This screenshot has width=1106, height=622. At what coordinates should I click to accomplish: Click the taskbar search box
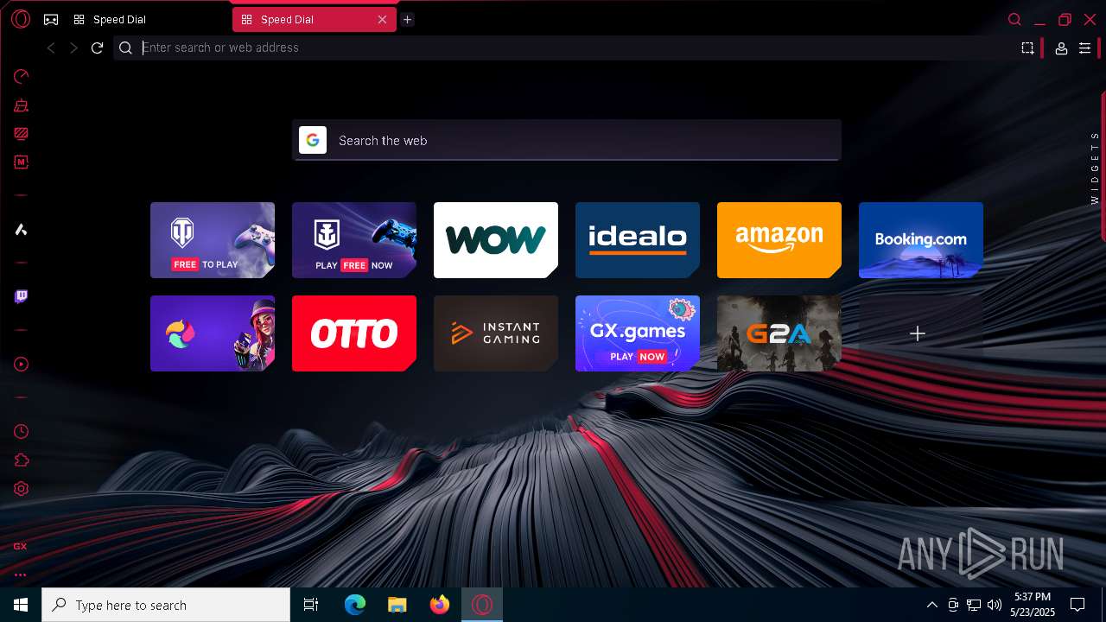[x=166, y=605]
